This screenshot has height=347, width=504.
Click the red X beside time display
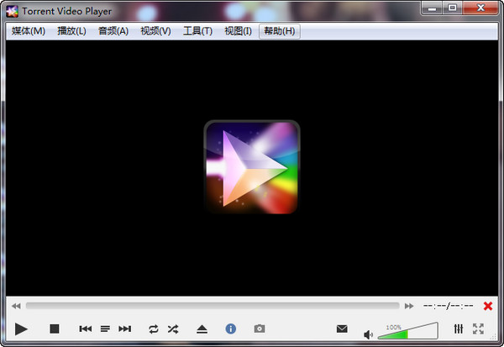[x=488, y=306]
